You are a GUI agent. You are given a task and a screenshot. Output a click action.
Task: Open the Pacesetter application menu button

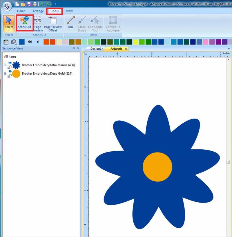(x=7, y=6)
